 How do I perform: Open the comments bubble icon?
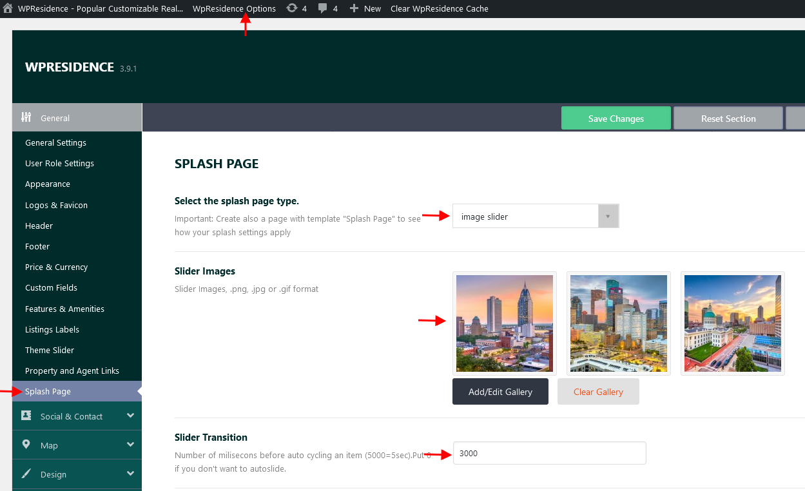[x=323, y=8]
